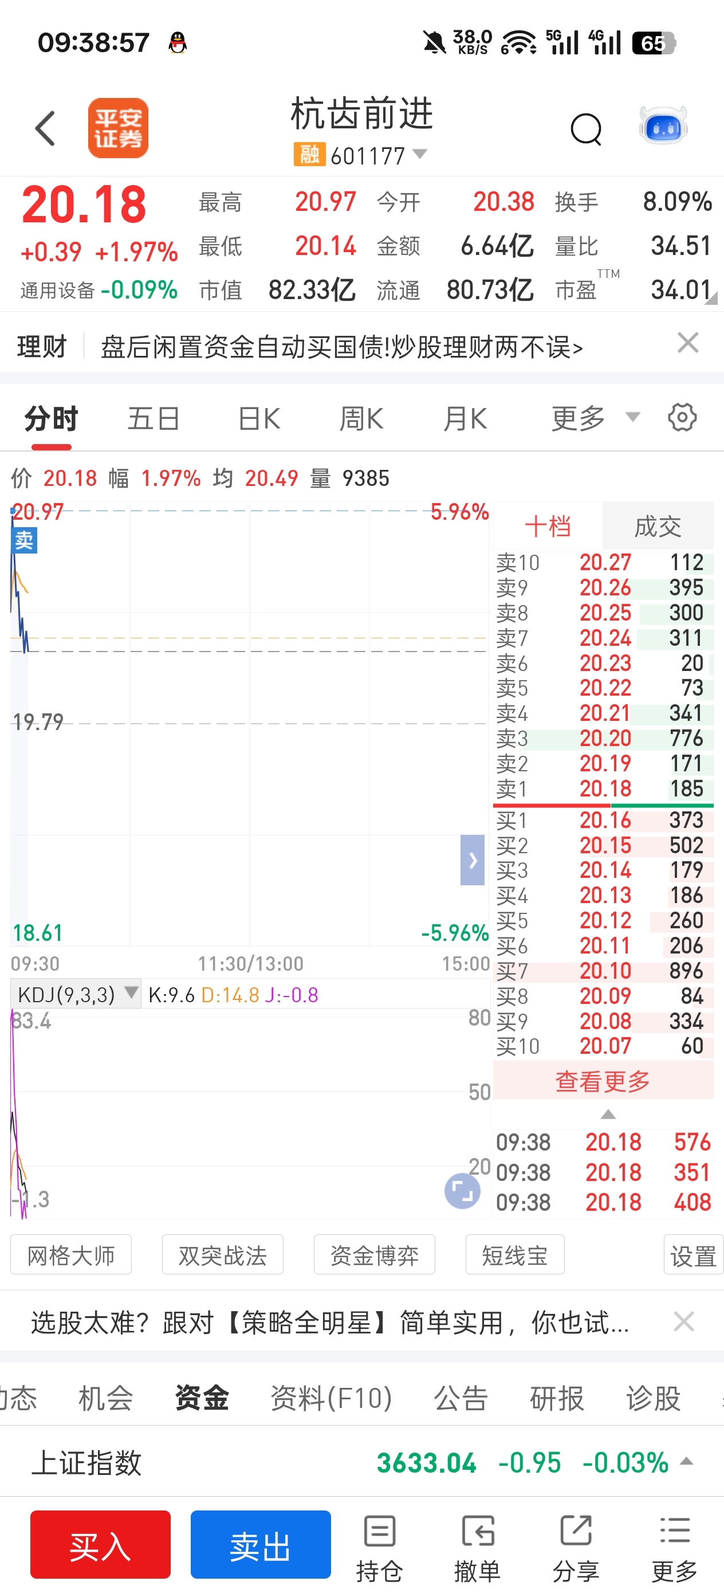The width and height of the screenshot is (724, 1593).
Task: Expand the 上证指数 index bar arrow
Action: coord(686,1461)
